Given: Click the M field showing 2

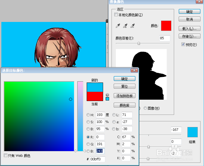Looking at the screenshot, I should point(126,144).
